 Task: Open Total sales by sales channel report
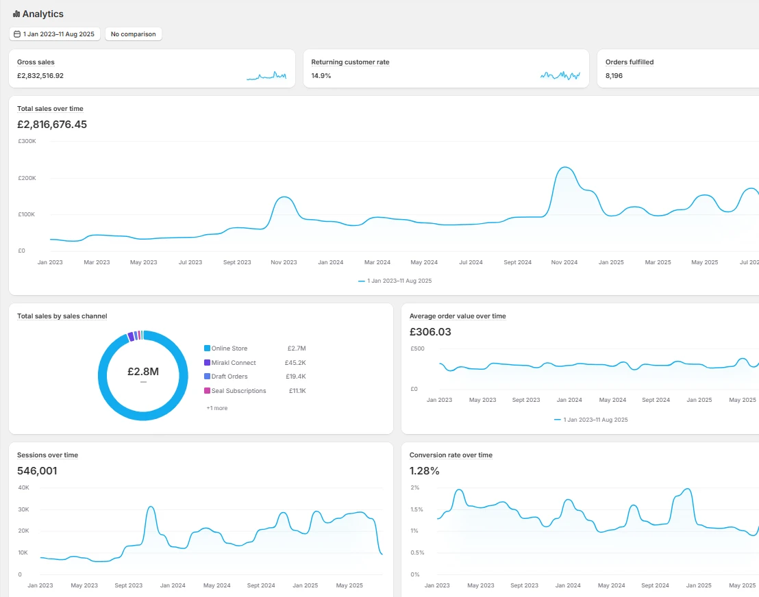pyautogui.click(x=62, y=316)
